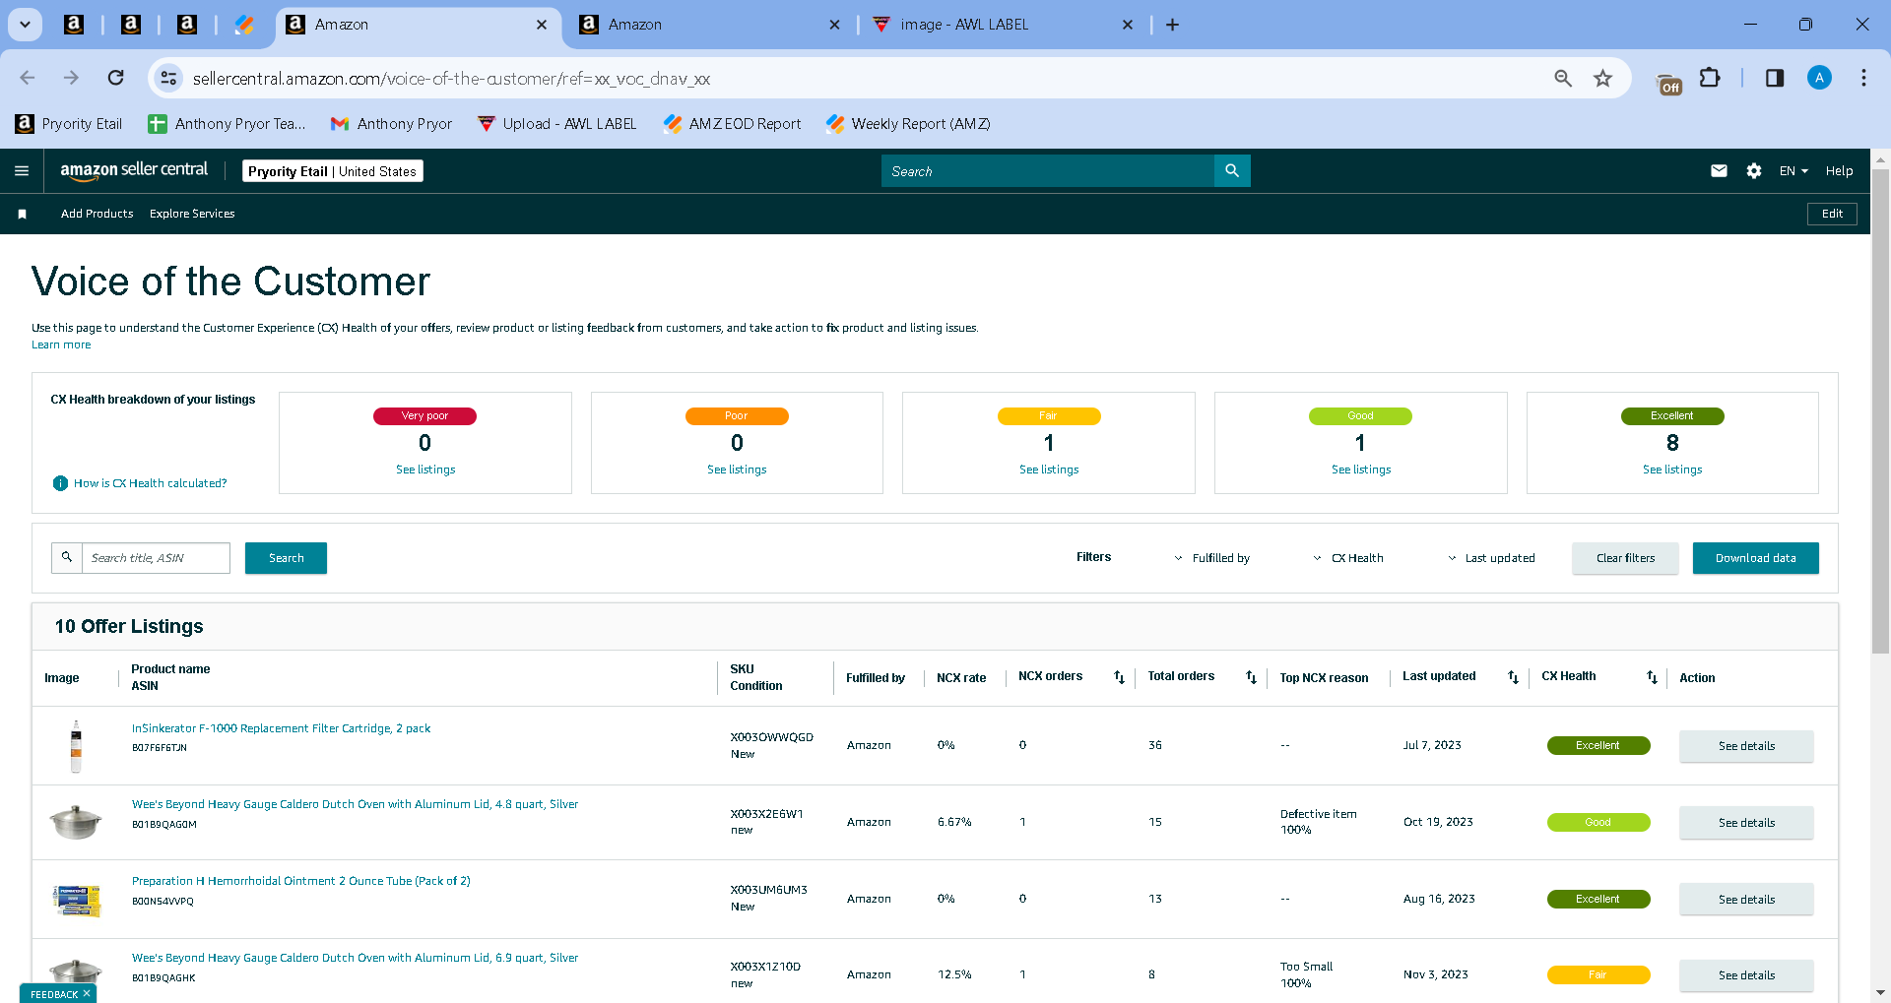Open the settings gear icon

point(1754,171)
